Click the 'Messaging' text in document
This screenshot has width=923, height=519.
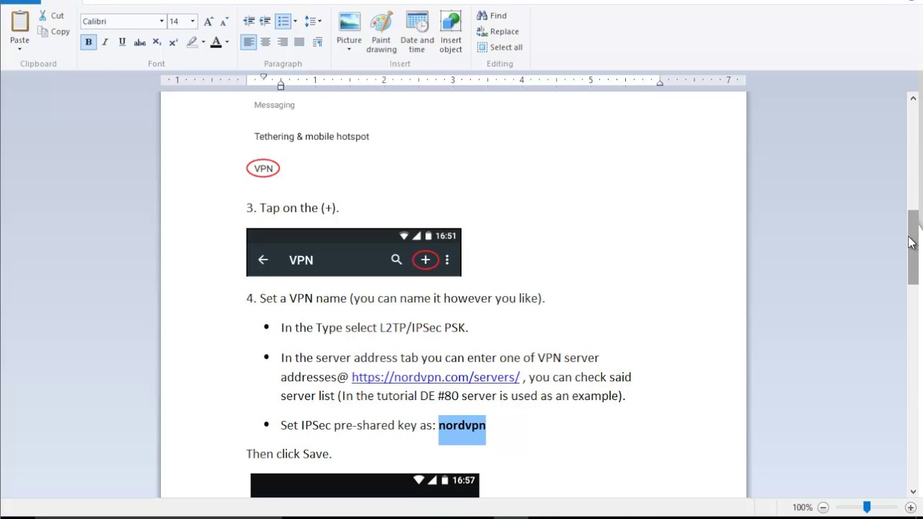(x=274, y=105)
